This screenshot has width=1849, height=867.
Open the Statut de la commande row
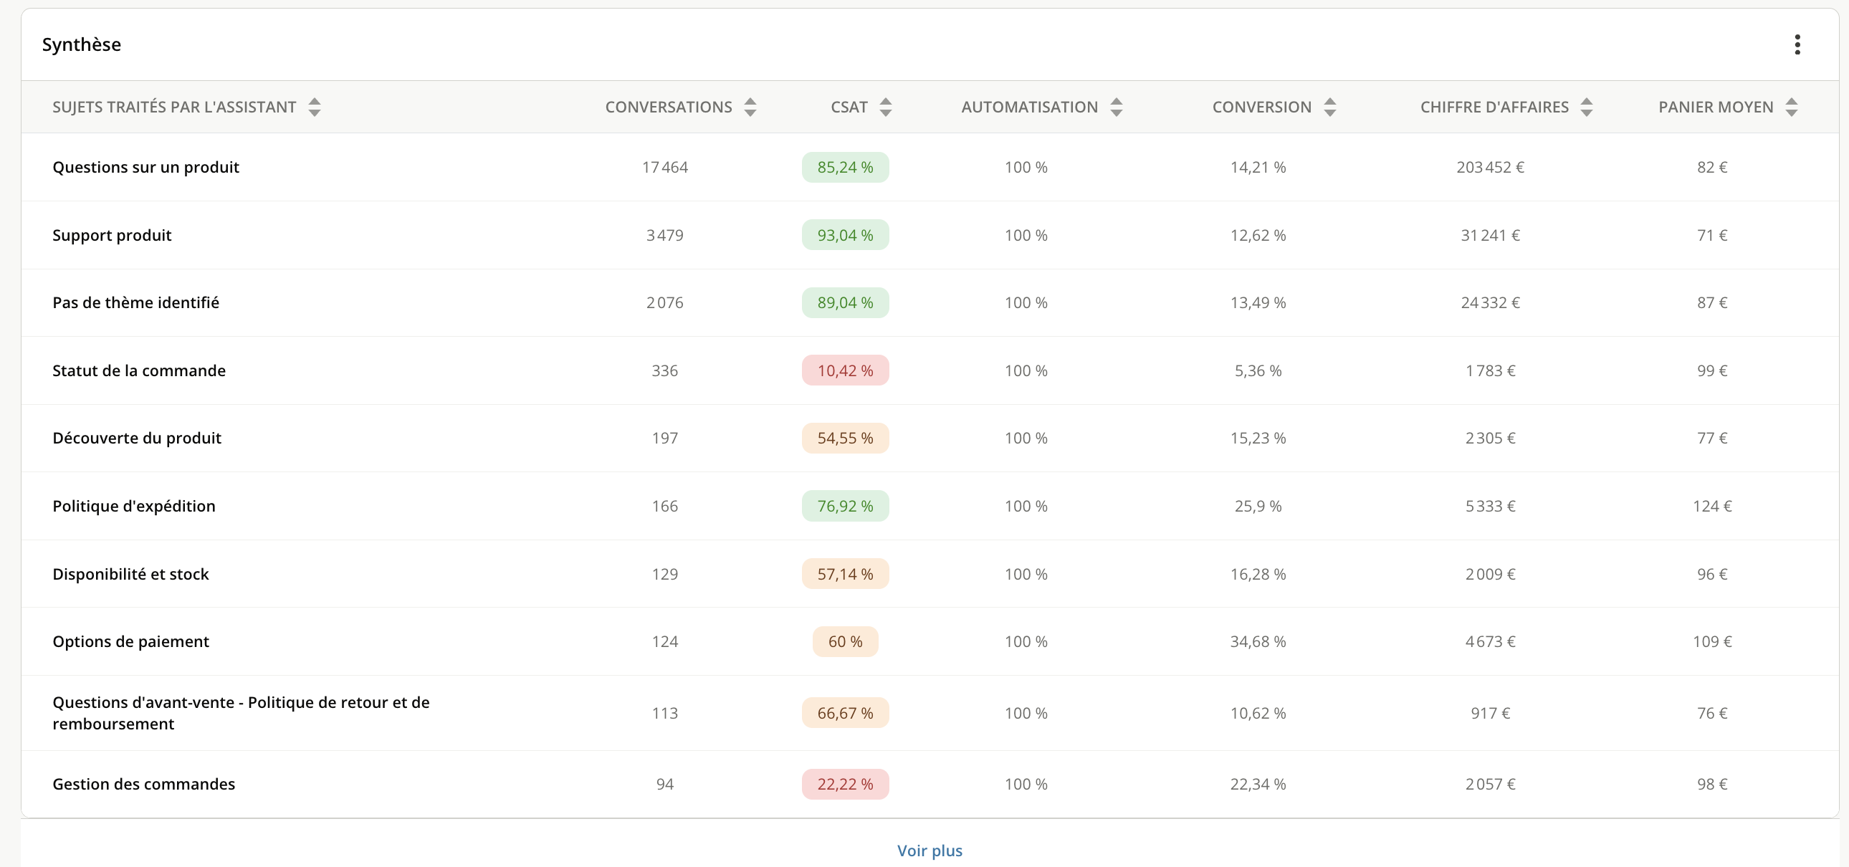[139, 370]
